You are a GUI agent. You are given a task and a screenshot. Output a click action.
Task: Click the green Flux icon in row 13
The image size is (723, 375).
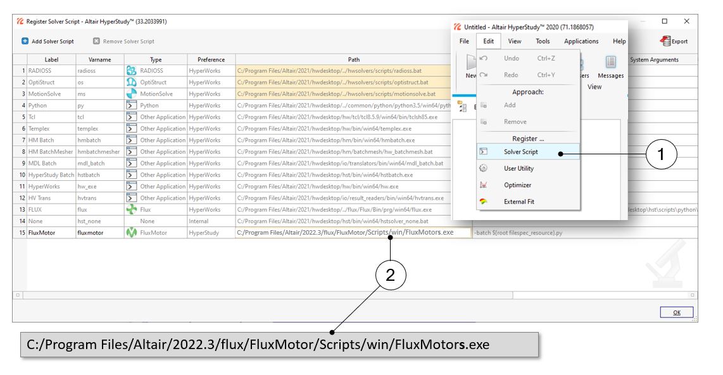(131, 209)
